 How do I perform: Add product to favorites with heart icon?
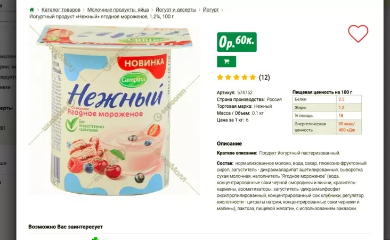click(x=358, y=33)
